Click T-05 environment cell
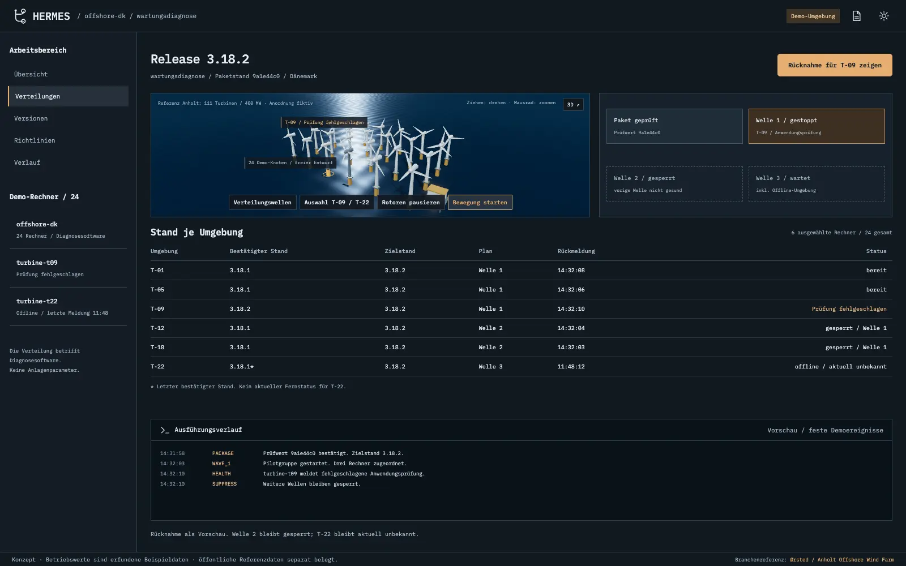 (x=157, y=290)
